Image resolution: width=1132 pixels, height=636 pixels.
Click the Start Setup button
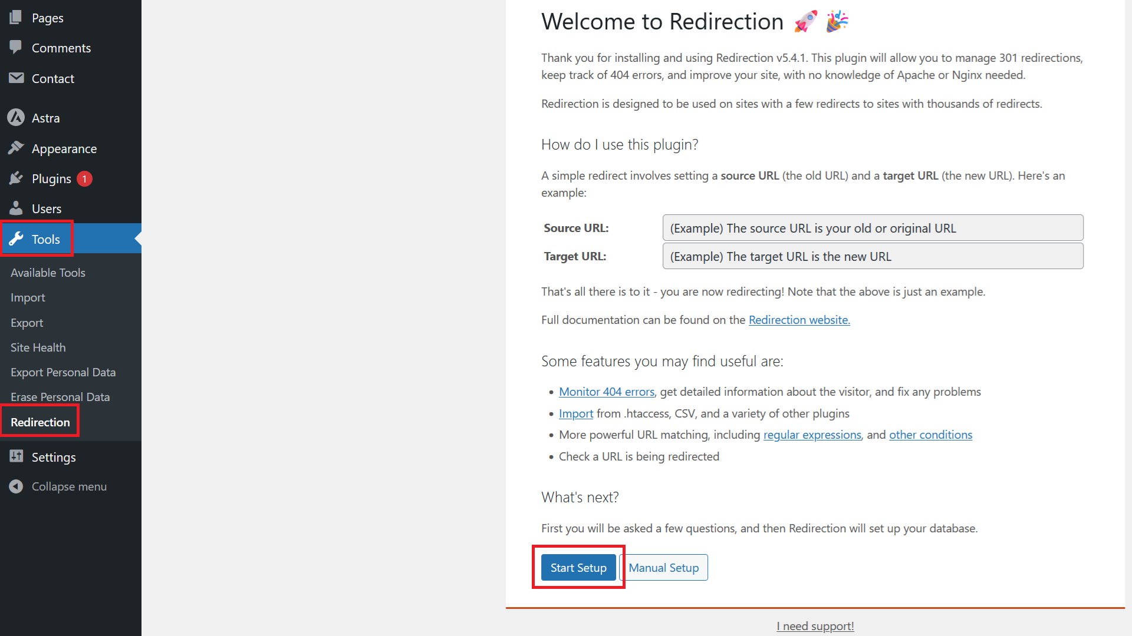[578, 568]
